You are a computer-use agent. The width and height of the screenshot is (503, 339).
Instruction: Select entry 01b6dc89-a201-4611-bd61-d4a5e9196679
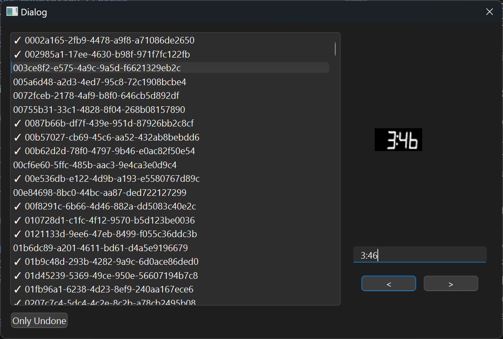(170, 248)
